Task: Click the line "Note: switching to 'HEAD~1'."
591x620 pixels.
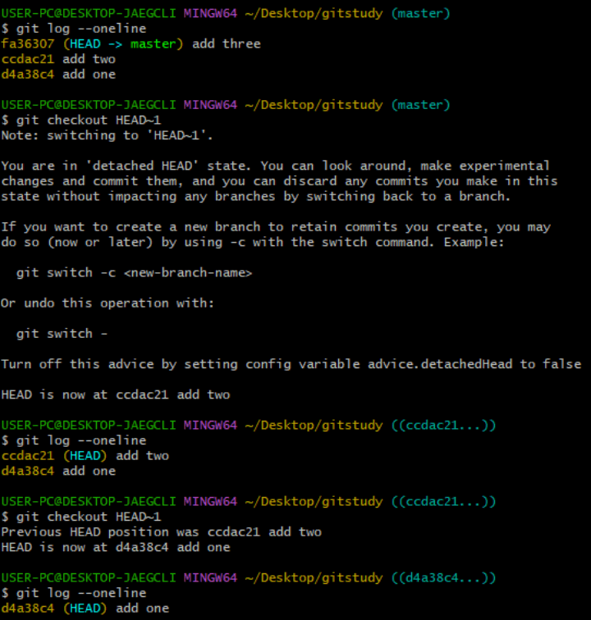Action: point(107,135)
